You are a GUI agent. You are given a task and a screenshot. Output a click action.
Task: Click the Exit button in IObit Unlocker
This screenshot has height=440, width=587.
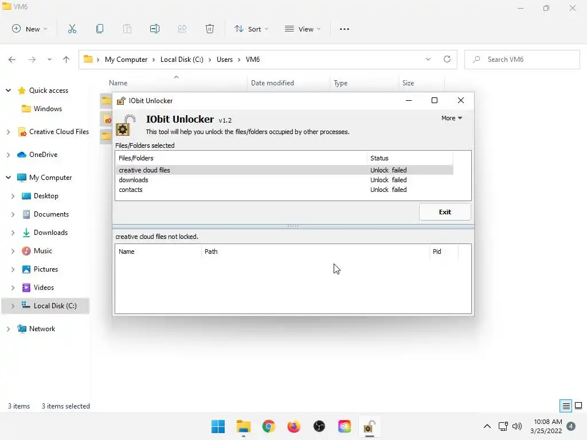445,212
